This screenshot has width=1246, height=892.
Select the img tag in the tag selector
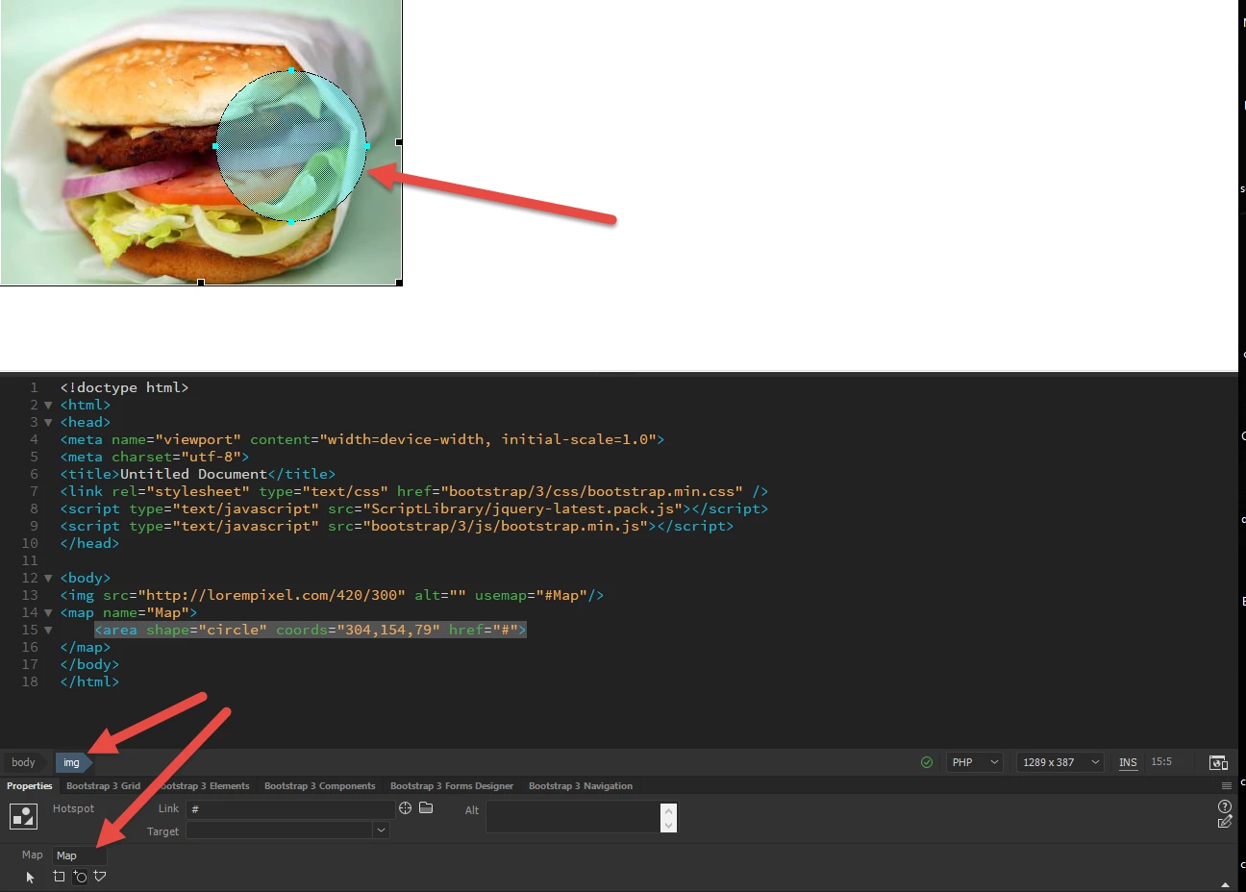[72, 762]
